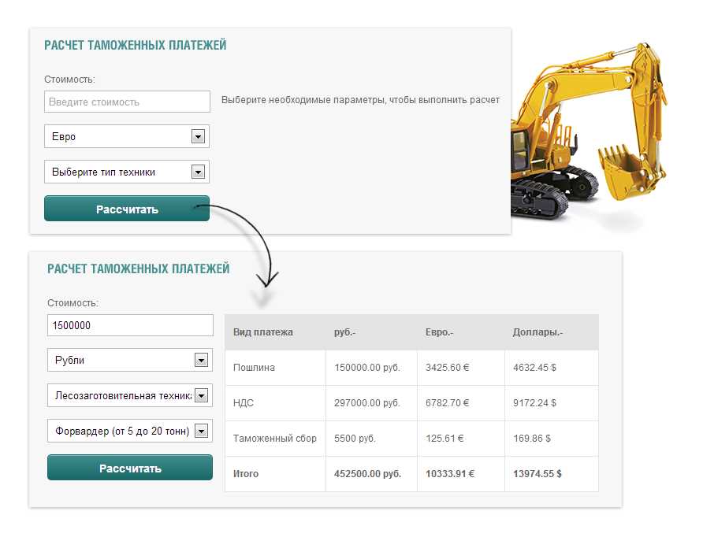Select the Таможенный сбор row label

[274, 439]
